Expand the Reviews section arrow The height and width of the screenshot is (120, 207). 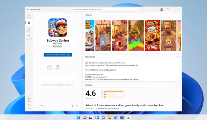click(x=177, y=85)
